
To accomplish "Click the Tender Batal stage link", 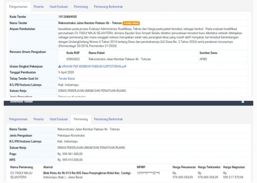I will (66, 79).
